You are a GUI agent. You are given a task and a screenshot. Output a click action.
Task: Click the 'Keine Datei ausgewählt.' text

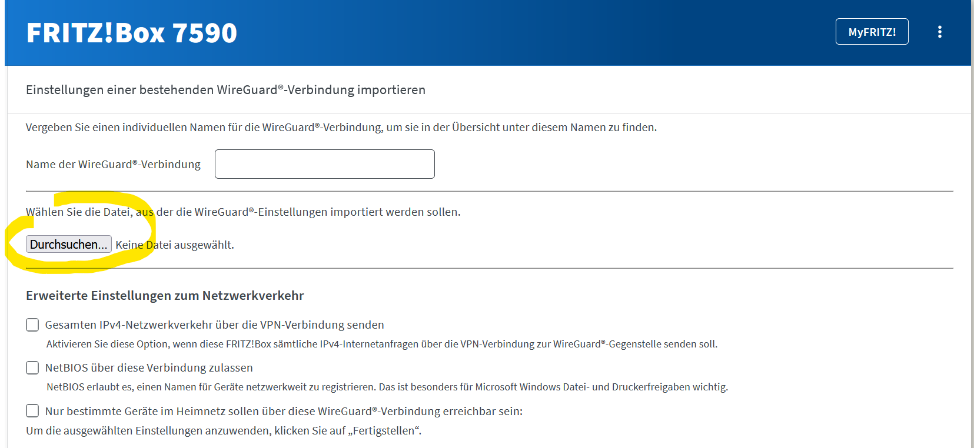(175, 245)
